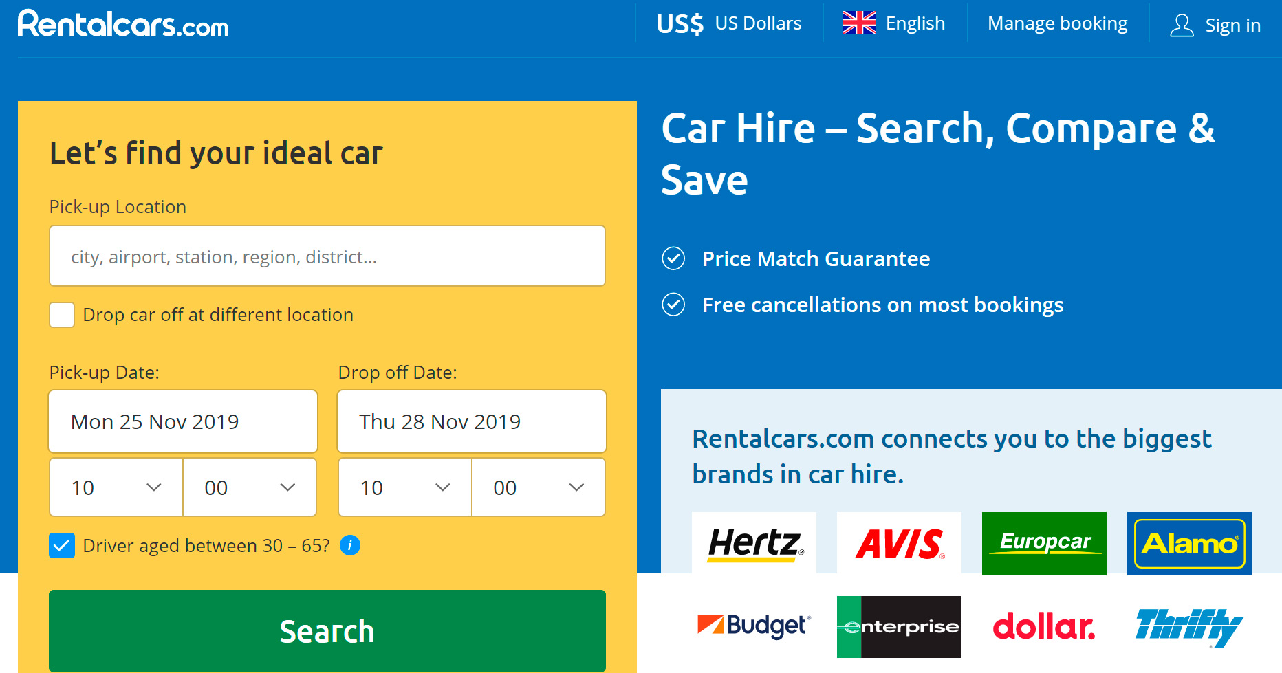The width and height of the screenshot is (1282, 673).
Task: Expand the drop off hour dropdown
Action: click(404, 487)
